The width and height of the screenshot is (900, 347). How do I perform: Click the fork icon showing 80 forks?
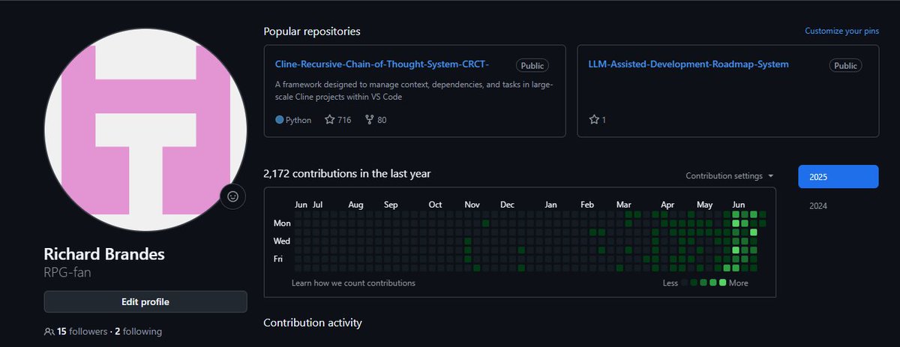point(369,120)
